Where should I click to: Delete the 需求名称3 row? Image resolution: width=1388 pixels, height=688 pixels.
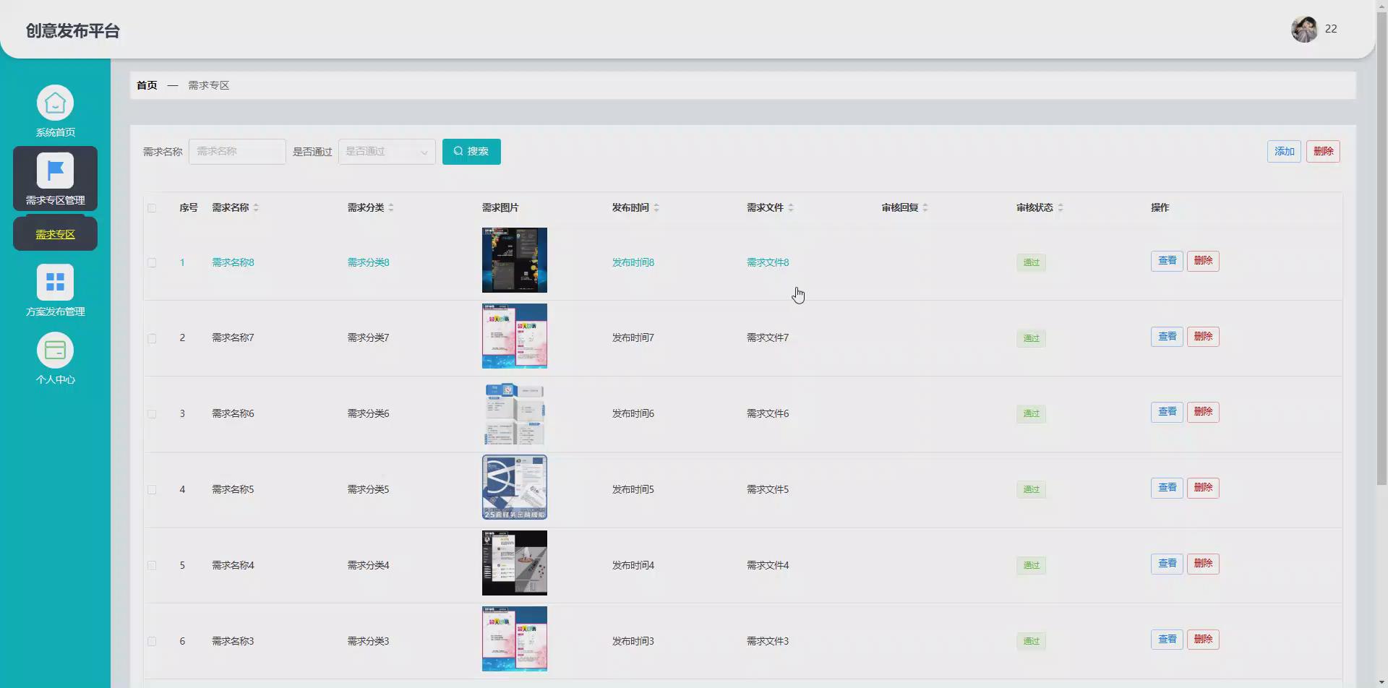pos(1203,640)
